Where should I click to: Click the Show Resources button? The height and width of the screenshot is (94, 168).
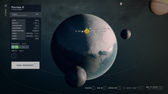pyautogui.click(x=25, y=65)
